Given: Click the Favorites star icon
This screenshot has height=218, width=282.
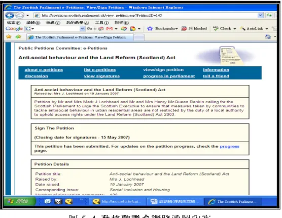Looking at the screenshot, I should tap(9, 37).
